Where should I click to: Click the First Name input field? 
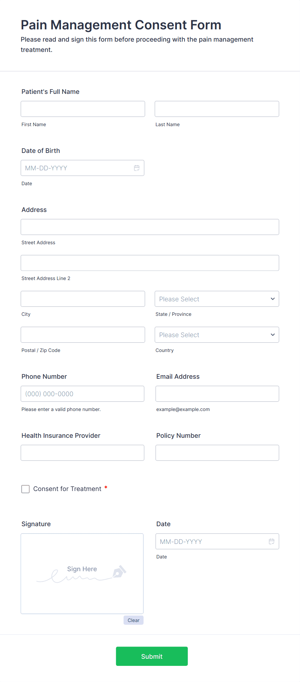(83, 109)
